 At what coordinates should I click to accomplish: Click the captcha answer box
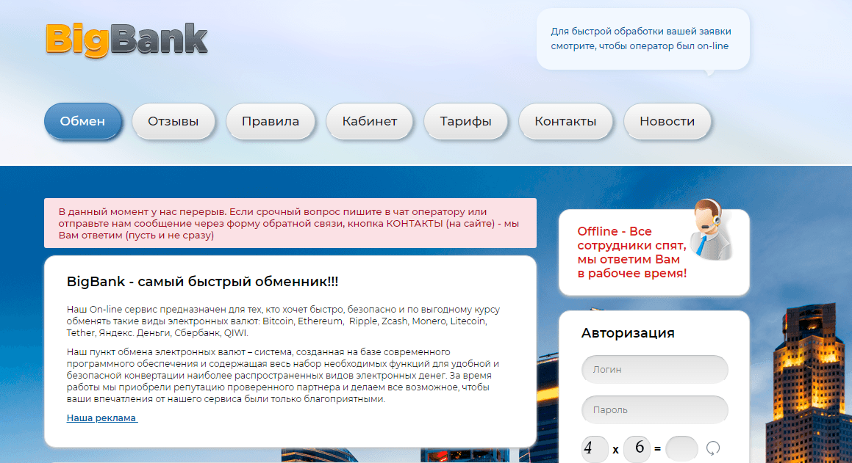[681, 448]
